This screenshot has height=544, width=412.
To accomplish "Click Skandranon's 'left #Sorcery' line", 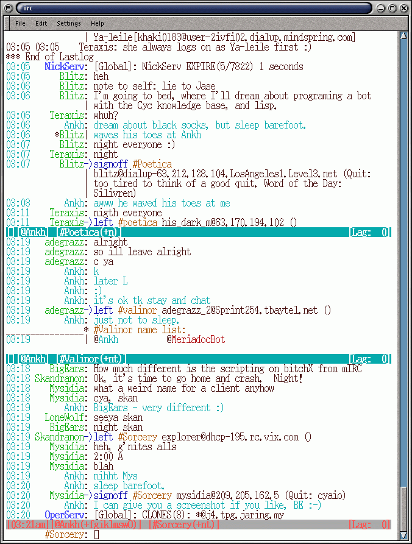I will [202, 437].
